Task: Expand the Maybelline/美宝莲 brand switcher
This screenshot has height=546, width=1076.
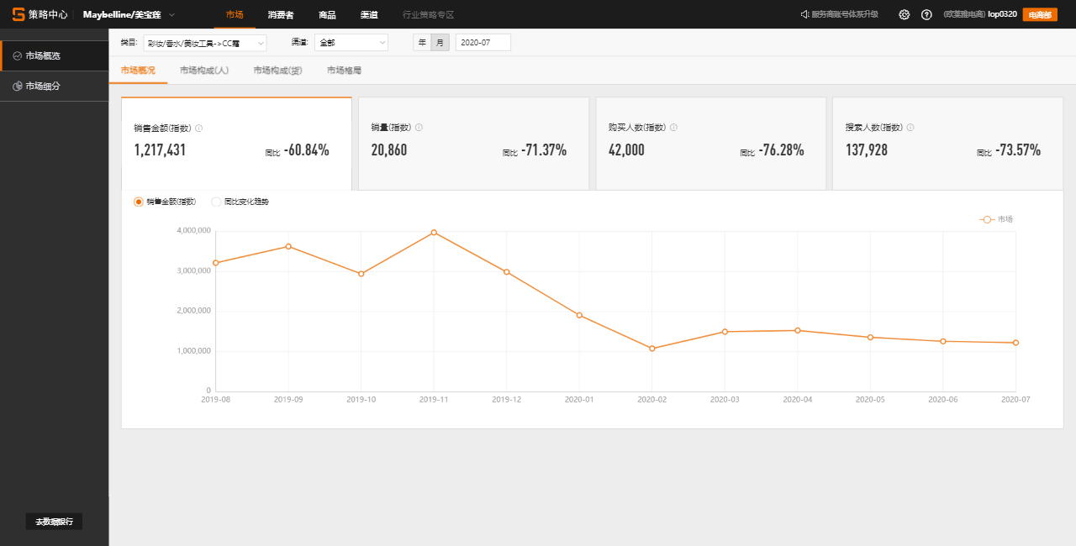Action: point(171,14)
